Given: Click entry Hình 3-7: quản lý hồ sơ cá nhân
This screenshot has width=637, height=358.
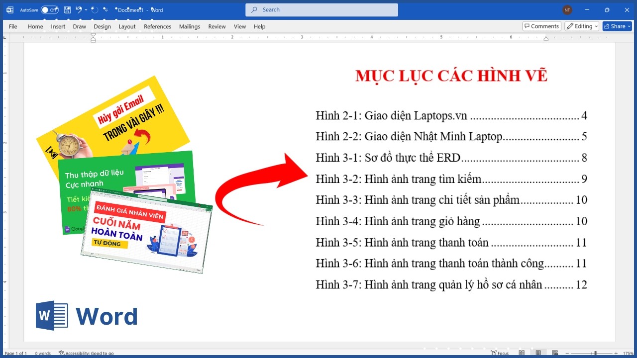Looking at the screenshot, I should pyautogui.click(x=451, y=285).
